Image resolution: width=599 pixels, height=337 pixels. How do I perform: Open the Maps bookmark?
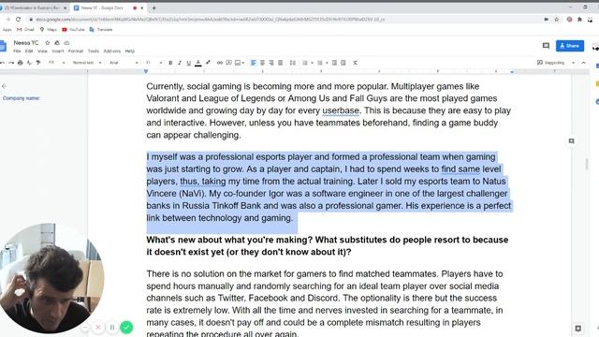pos(48,29)
